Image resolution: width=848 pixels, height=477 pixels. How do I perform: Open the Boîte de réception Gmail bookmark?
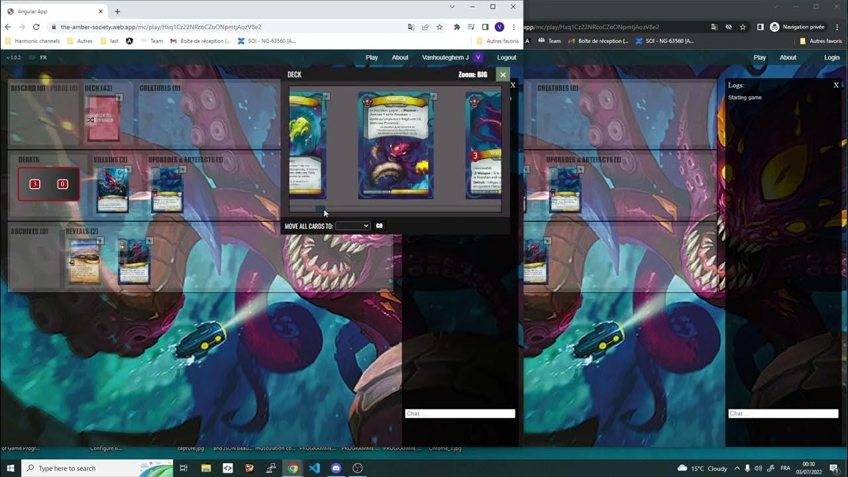[201, 41]
